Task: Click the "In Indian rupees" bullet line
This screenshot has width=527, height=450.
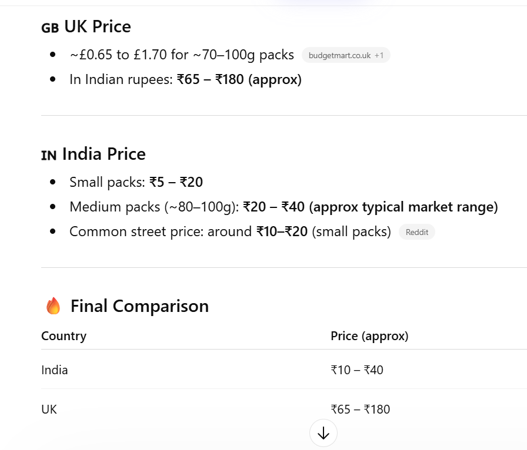Action: tap(185, 79)
